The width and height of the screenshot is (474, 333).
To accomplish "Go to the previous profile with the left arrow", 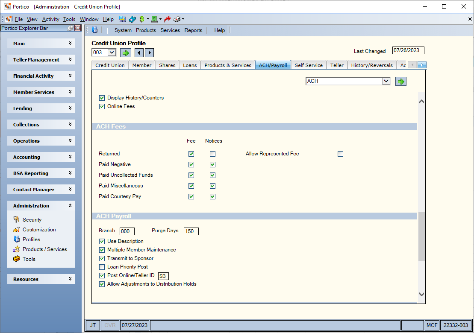I will coord(139,53).
